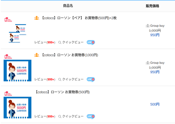Open 【cotoco】ローソン【ペア】お買物券(500円)×2枚 product link
This screenshot has height=124, width=175.
click(x=79, y=18)
